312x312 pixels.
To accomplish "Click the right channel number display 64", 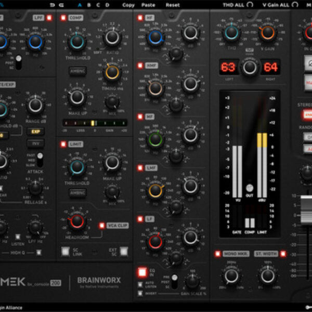I will click(270, 67).
